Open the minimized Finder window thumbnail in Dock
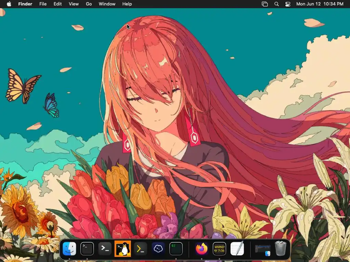 point(263,250)
